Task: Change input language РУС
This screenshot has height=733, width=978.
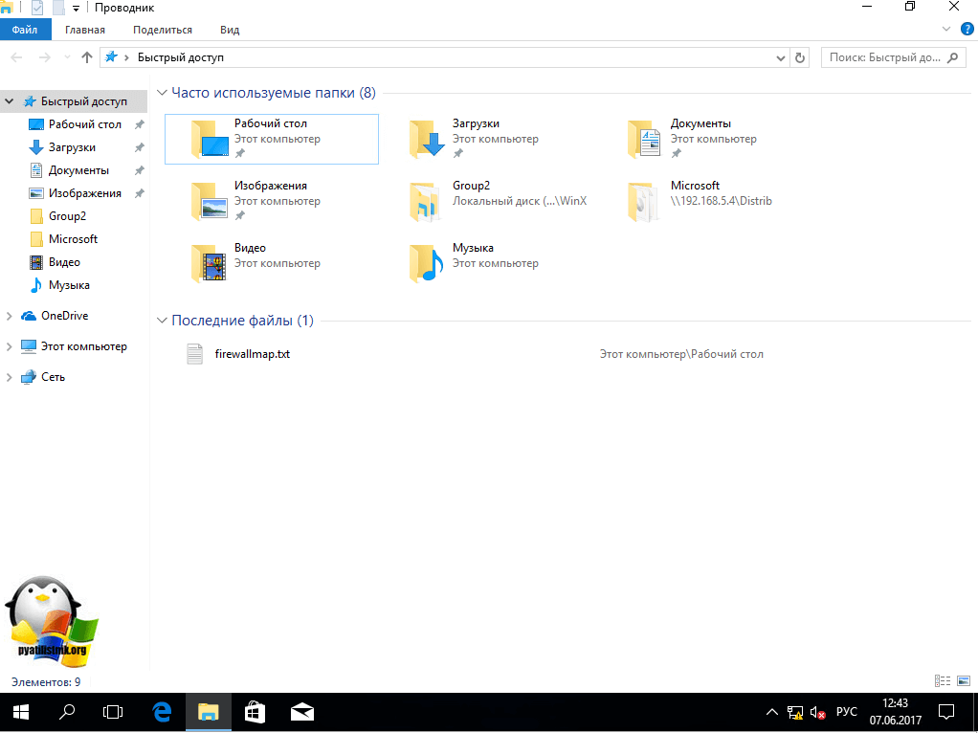Action: (846, 712)
